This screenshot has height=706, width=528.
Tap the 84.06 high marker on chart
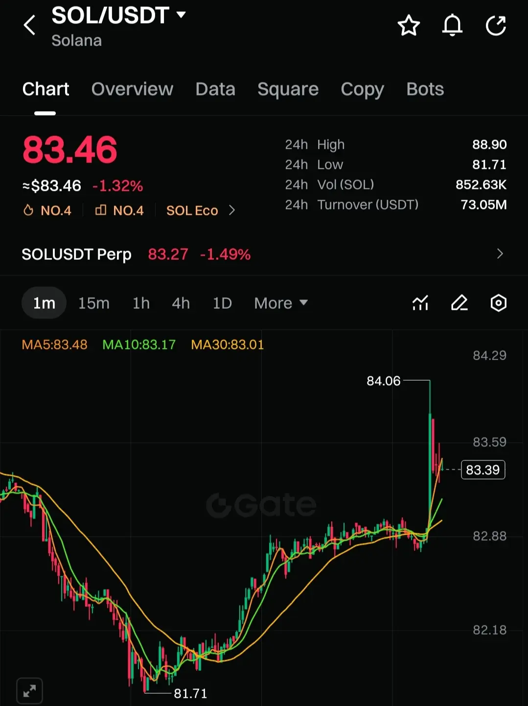(x=384, y=381)
